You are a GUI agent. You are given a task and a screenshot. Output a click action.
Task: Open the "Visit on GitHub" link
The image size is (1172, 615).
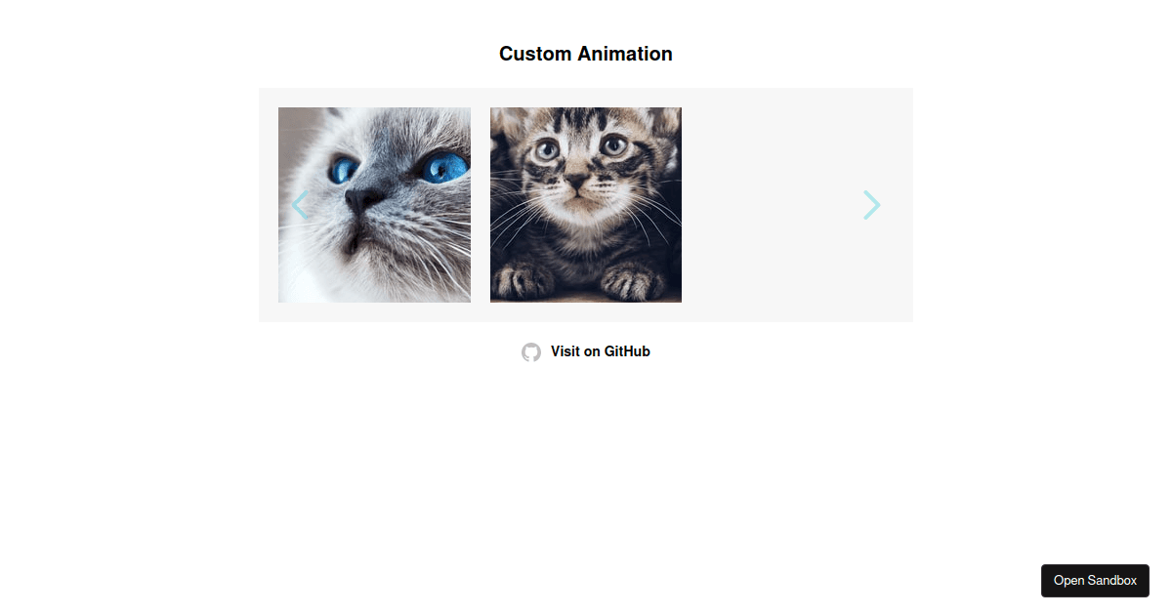(x=600, y=351)
